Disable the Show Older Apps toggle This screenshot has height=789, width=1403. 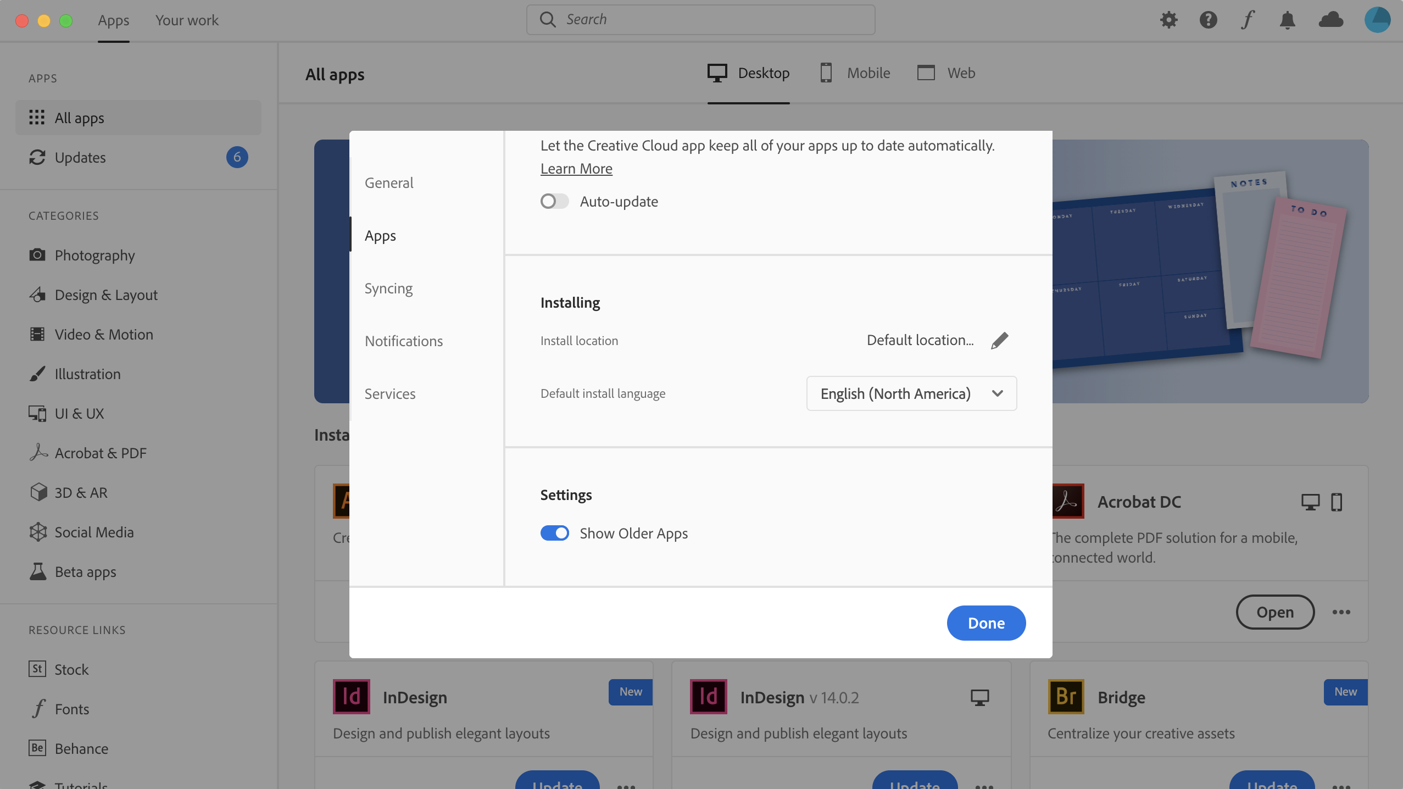click(x=554, y=533)
